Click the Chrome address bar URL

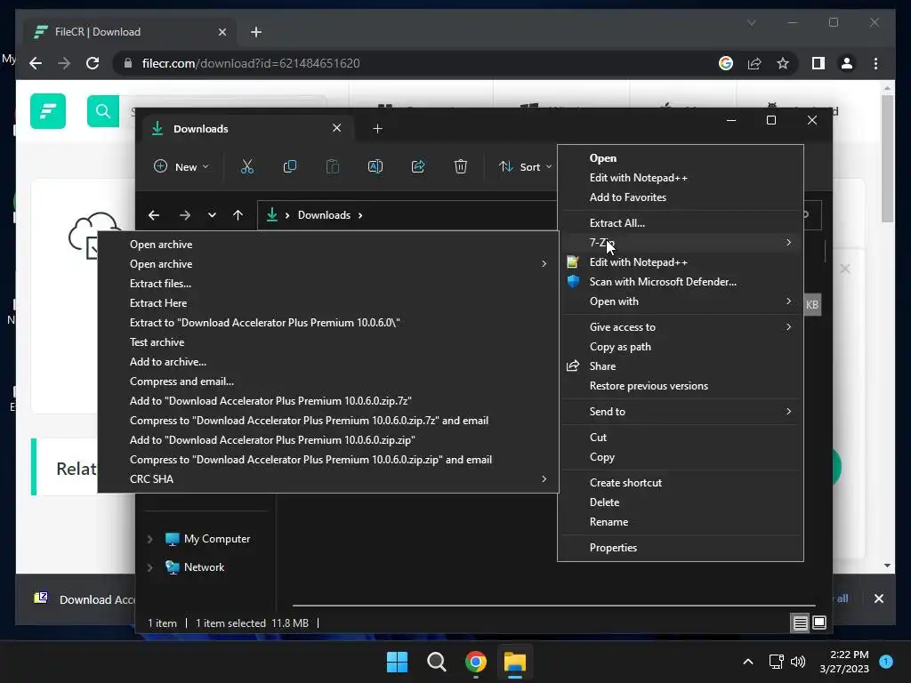pyautogui.click(x=251, y=63)
